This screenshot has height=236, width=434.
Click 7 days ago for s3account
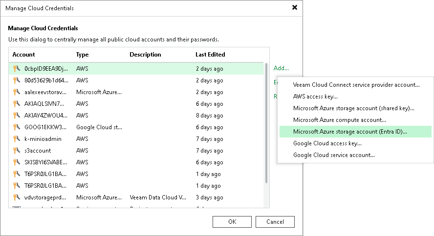210,151
